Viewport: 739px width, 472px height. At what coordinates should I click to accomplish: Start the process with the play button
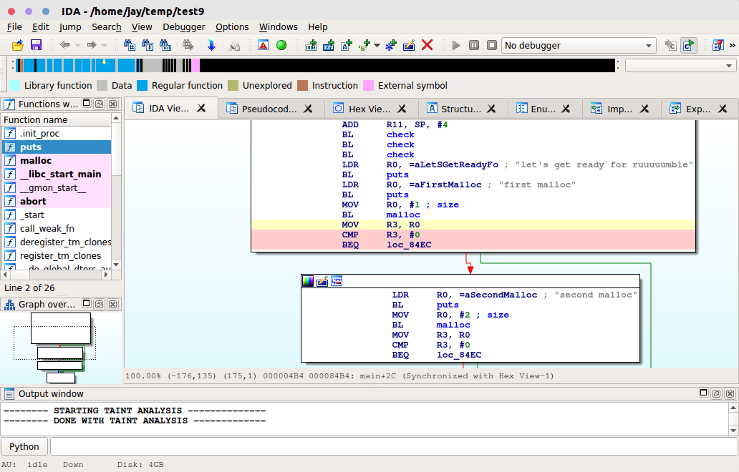(x=455, y=45)
